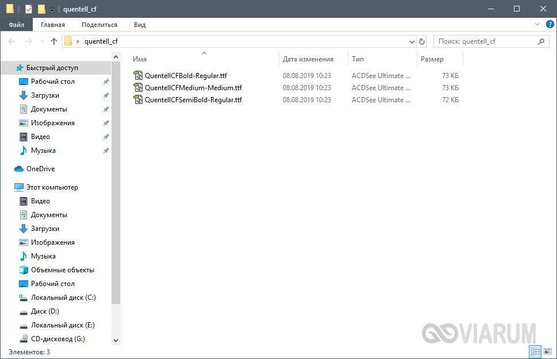This screenshot has width=557, height=359.
Task: Click the QuentellCFSemiBold-Regular.ttf file icon
Action: pos(138,99)
